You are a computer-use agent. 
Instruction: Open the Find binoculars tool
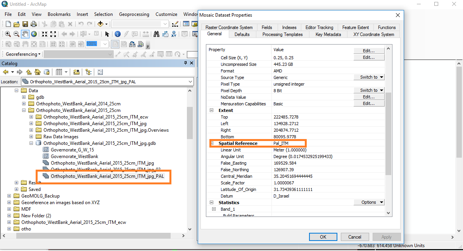coord(156,34)
